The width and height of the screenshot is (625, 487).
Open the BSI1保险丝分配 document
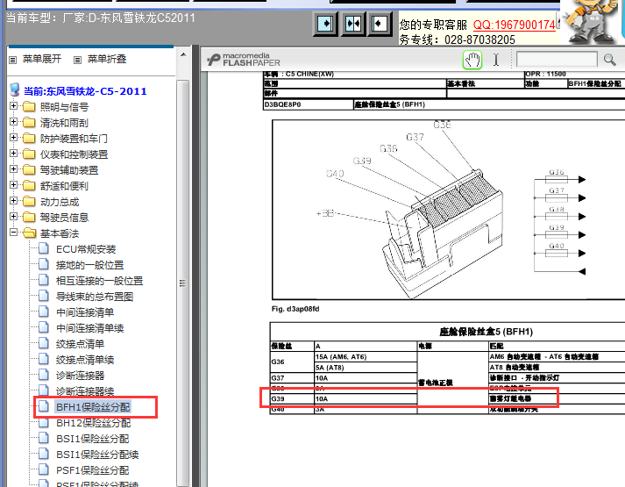92,439
